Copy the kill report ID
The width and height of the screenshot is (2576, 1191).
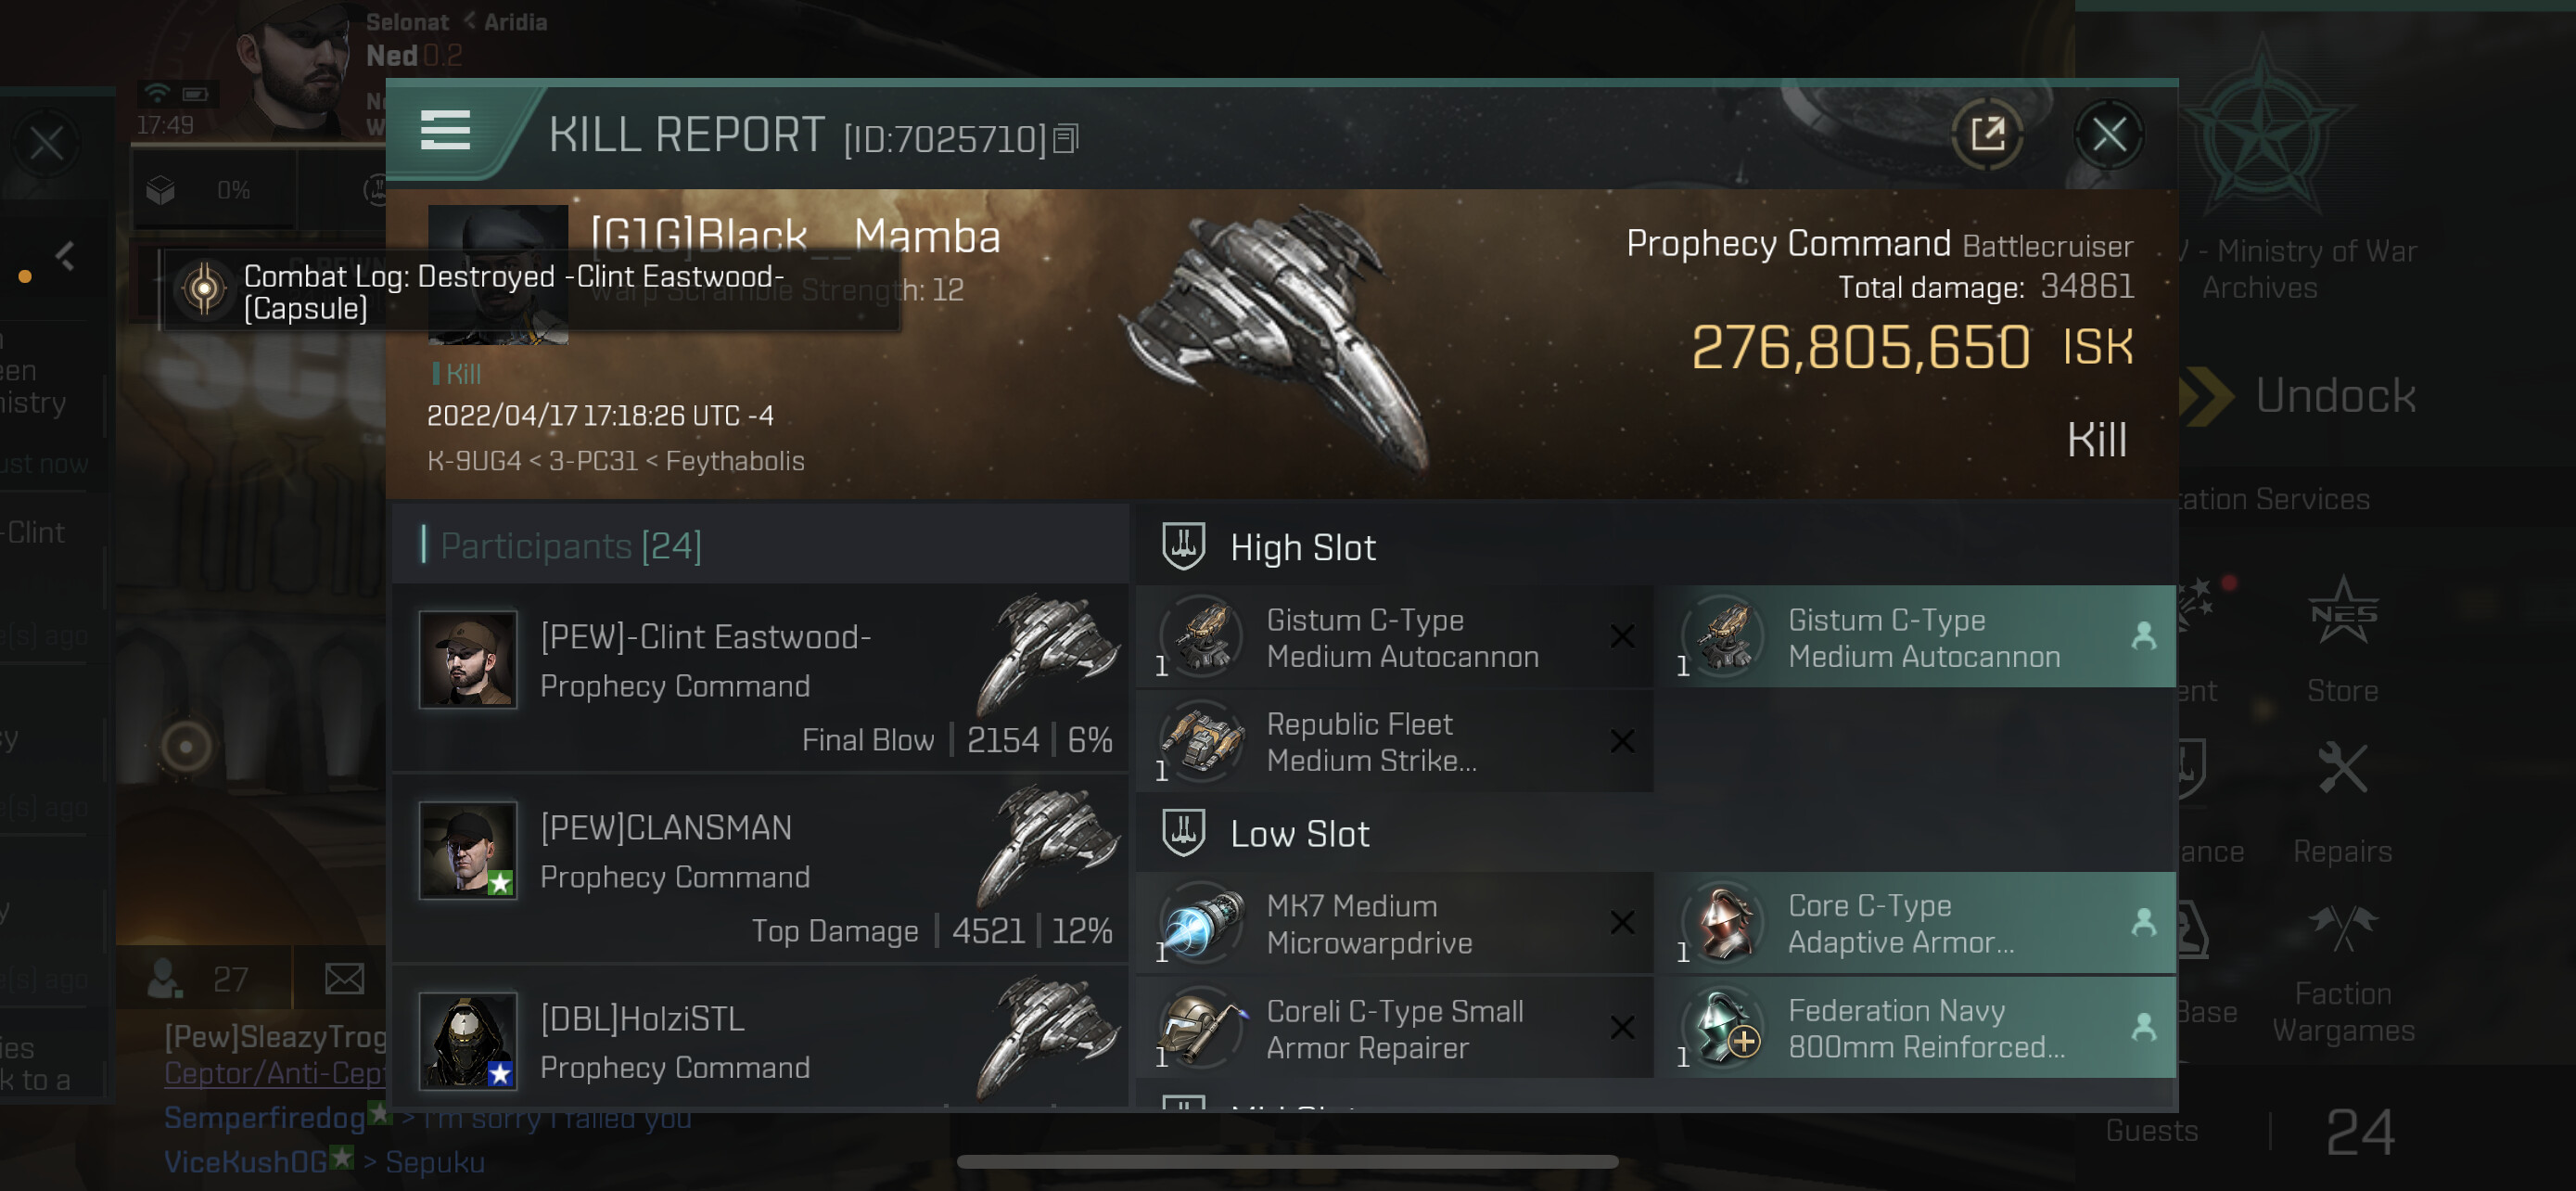coord(1066,139)
